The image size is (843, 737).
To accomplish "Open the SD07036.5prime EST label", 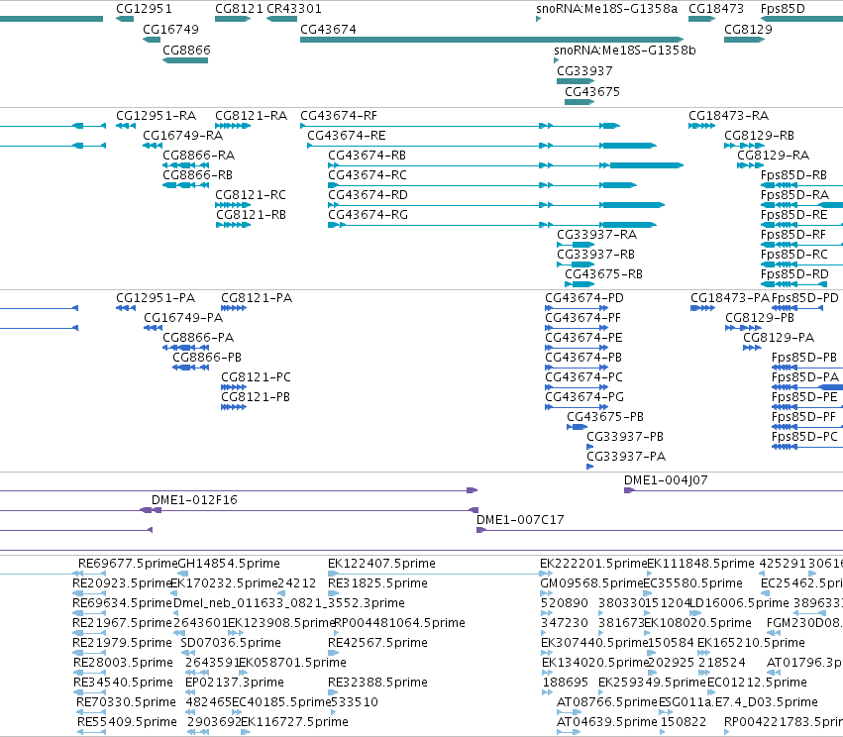I will click(x=231, y=643).
